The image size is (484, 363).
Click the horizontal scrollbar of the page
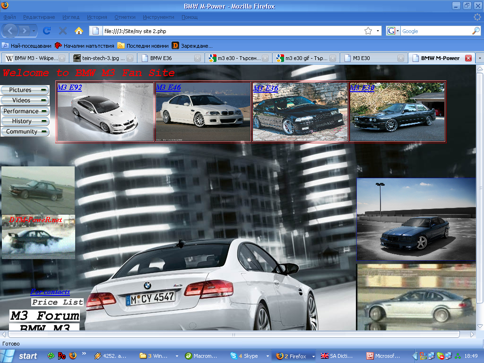[x=233, y=334]
